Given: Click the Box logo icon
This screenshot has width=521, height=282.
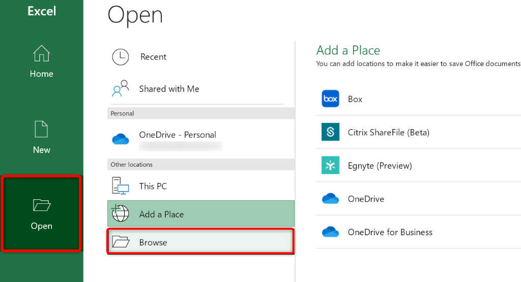Looking at the screenshot, I should pyautogui.click(x=330, y=99).
